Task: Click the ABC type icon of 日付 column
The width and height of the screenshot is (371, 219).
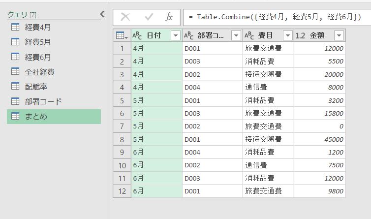Action: (137, 35)
